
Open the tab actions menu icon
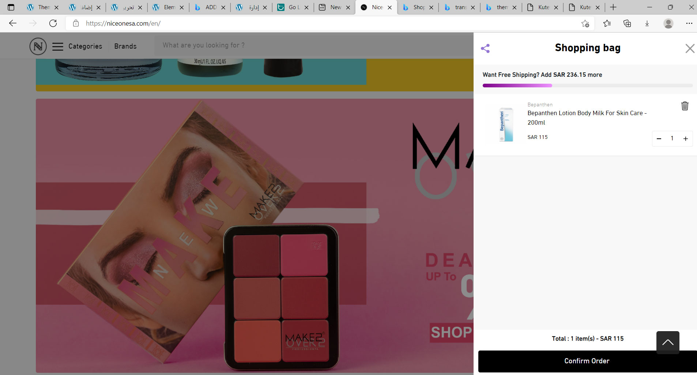11,7
